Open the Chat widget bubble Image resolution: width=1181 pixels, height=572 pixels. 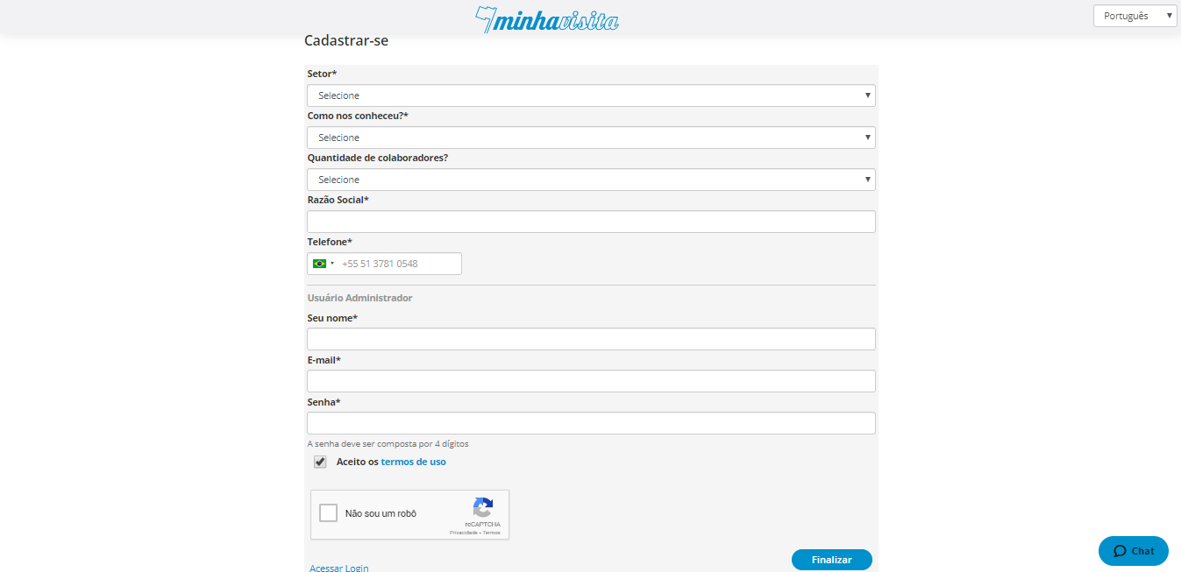(1133, 551)
